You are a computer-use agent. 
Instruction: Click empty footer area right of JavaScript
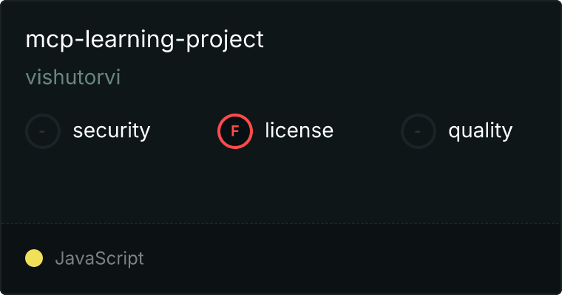tap(355, 259)
